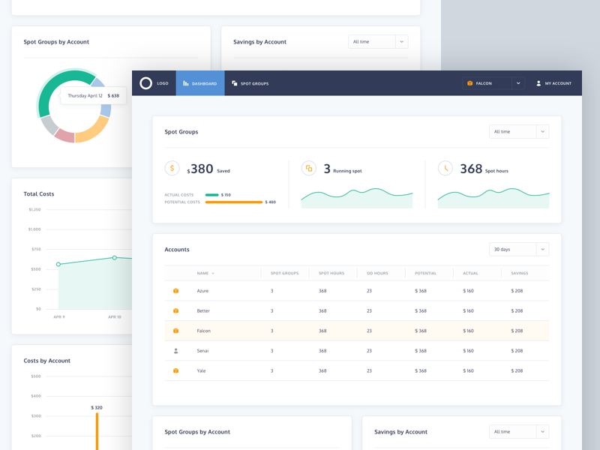The width and height of the screenshot is (600, 450).
Task: Click Azure row $ 208 savings value
Action: coord(517,291)
